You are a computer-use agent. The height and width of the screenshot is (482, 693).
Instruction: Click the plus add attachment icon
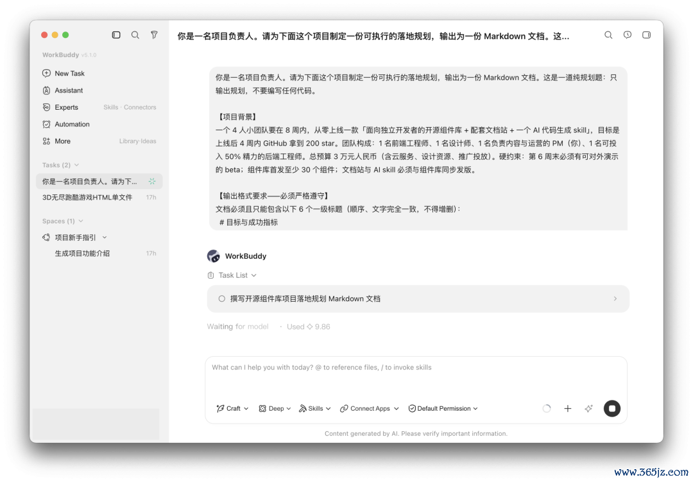tap(568, 409)
